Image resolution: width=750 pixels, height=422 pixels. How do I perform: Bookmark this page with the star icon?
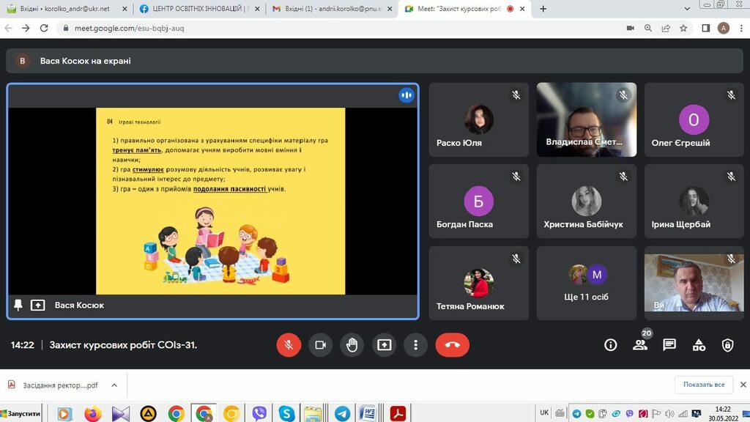pyautogui.click(x=683, y=28)
